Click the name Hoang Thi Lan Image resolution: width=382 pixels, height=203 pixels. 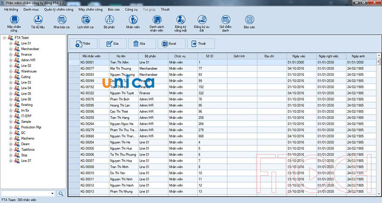click(x=120, y=106)
